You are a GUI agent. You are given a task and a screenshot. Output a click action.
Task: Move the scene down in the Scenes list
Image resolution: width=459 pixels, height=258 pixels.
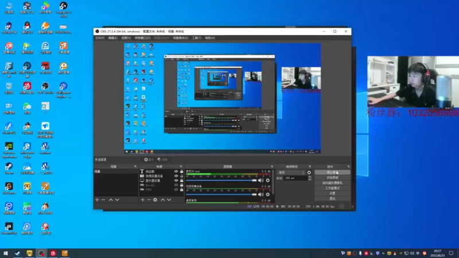tap(117, 200)
